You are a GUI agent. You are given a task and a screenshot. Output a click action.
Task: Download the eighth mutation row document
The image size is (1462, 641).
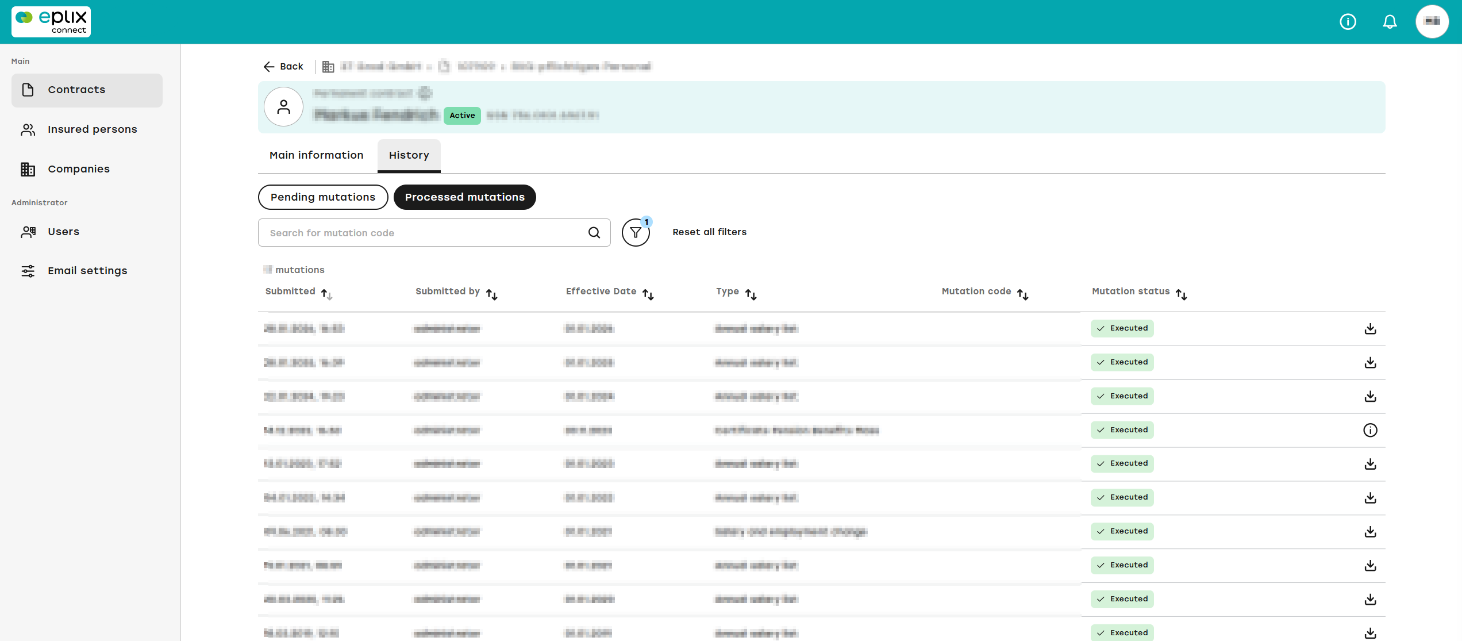coord(1370,566)
